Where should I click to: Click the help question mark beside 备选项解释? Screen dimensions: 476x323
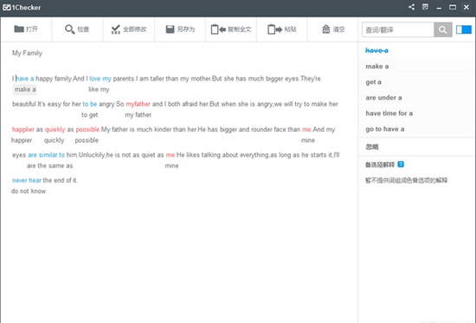coord(401,165)
